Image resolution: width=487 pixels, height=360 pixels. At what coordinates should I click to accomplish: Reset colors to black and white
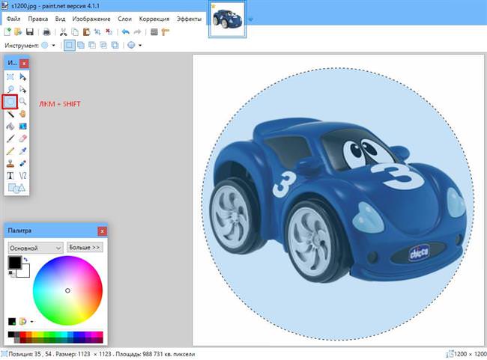pos(11,273)
